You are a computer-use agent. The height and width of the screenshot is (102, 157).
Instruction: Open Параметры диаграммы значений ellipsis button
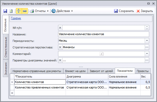[x=147, y=60]
